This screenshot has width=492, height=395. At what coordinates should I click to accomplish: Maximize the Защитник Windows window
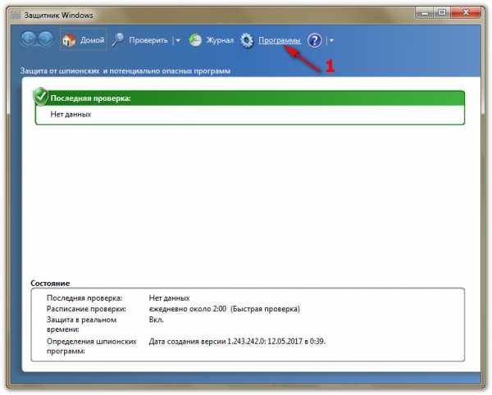point(442,13)
